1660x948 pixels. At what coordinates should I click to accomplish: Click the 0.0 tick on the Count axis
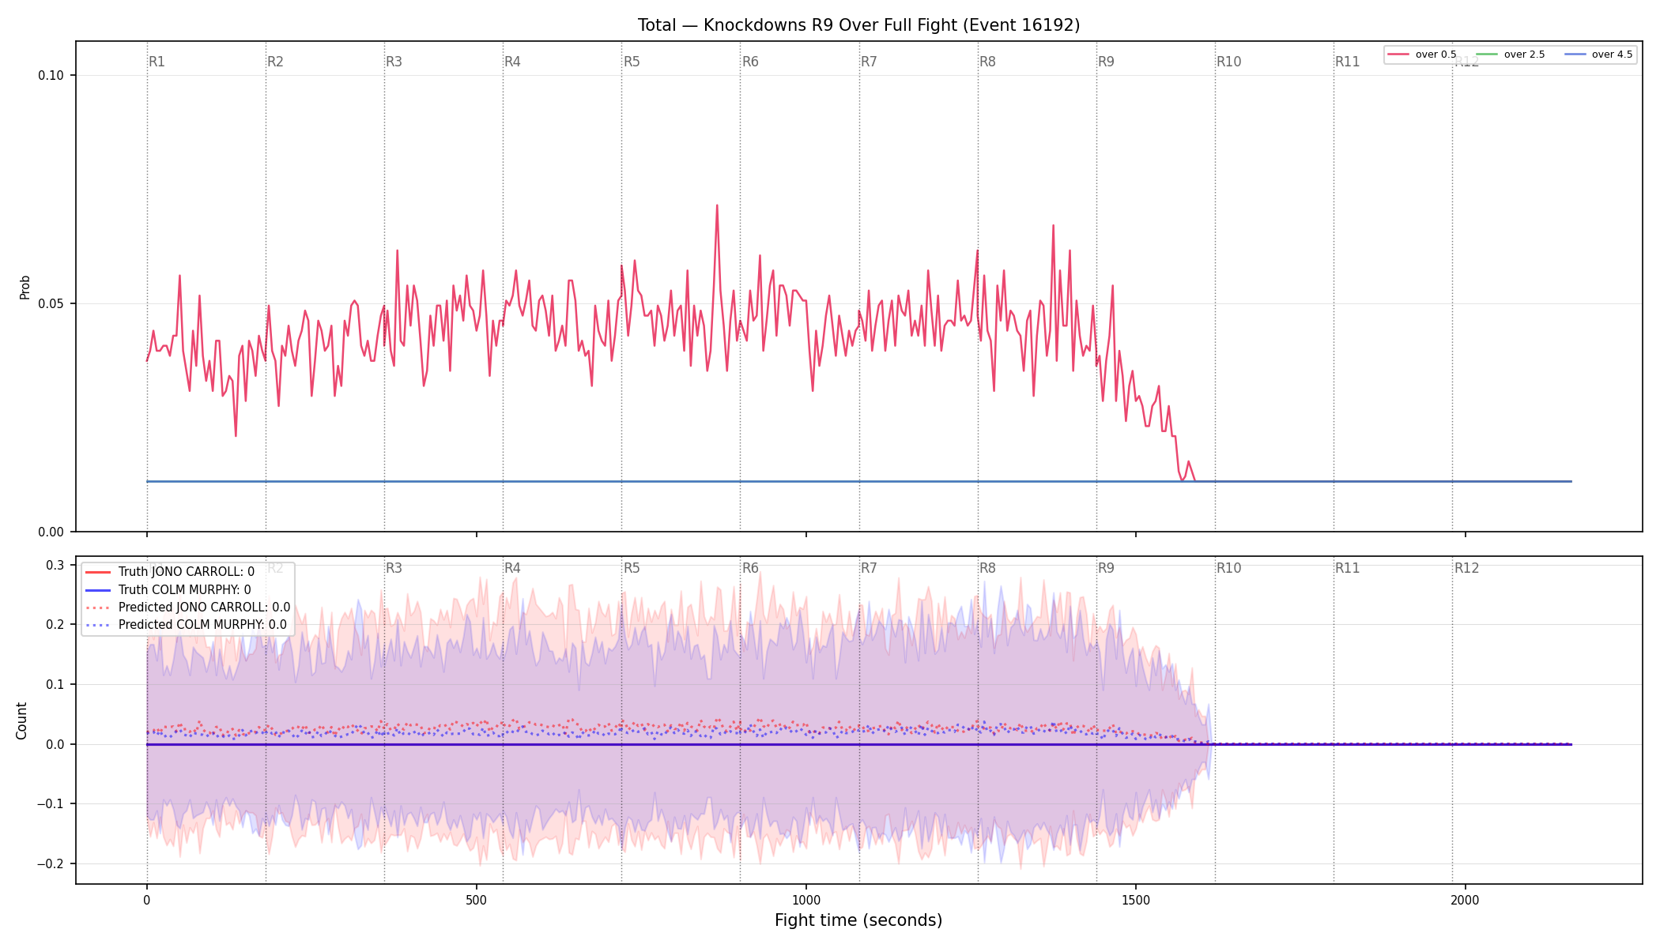(55, 745)
